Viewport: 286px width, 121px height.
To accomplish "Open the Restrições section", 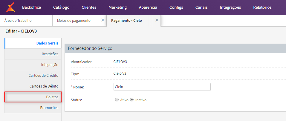I will (x=33, y=54).
